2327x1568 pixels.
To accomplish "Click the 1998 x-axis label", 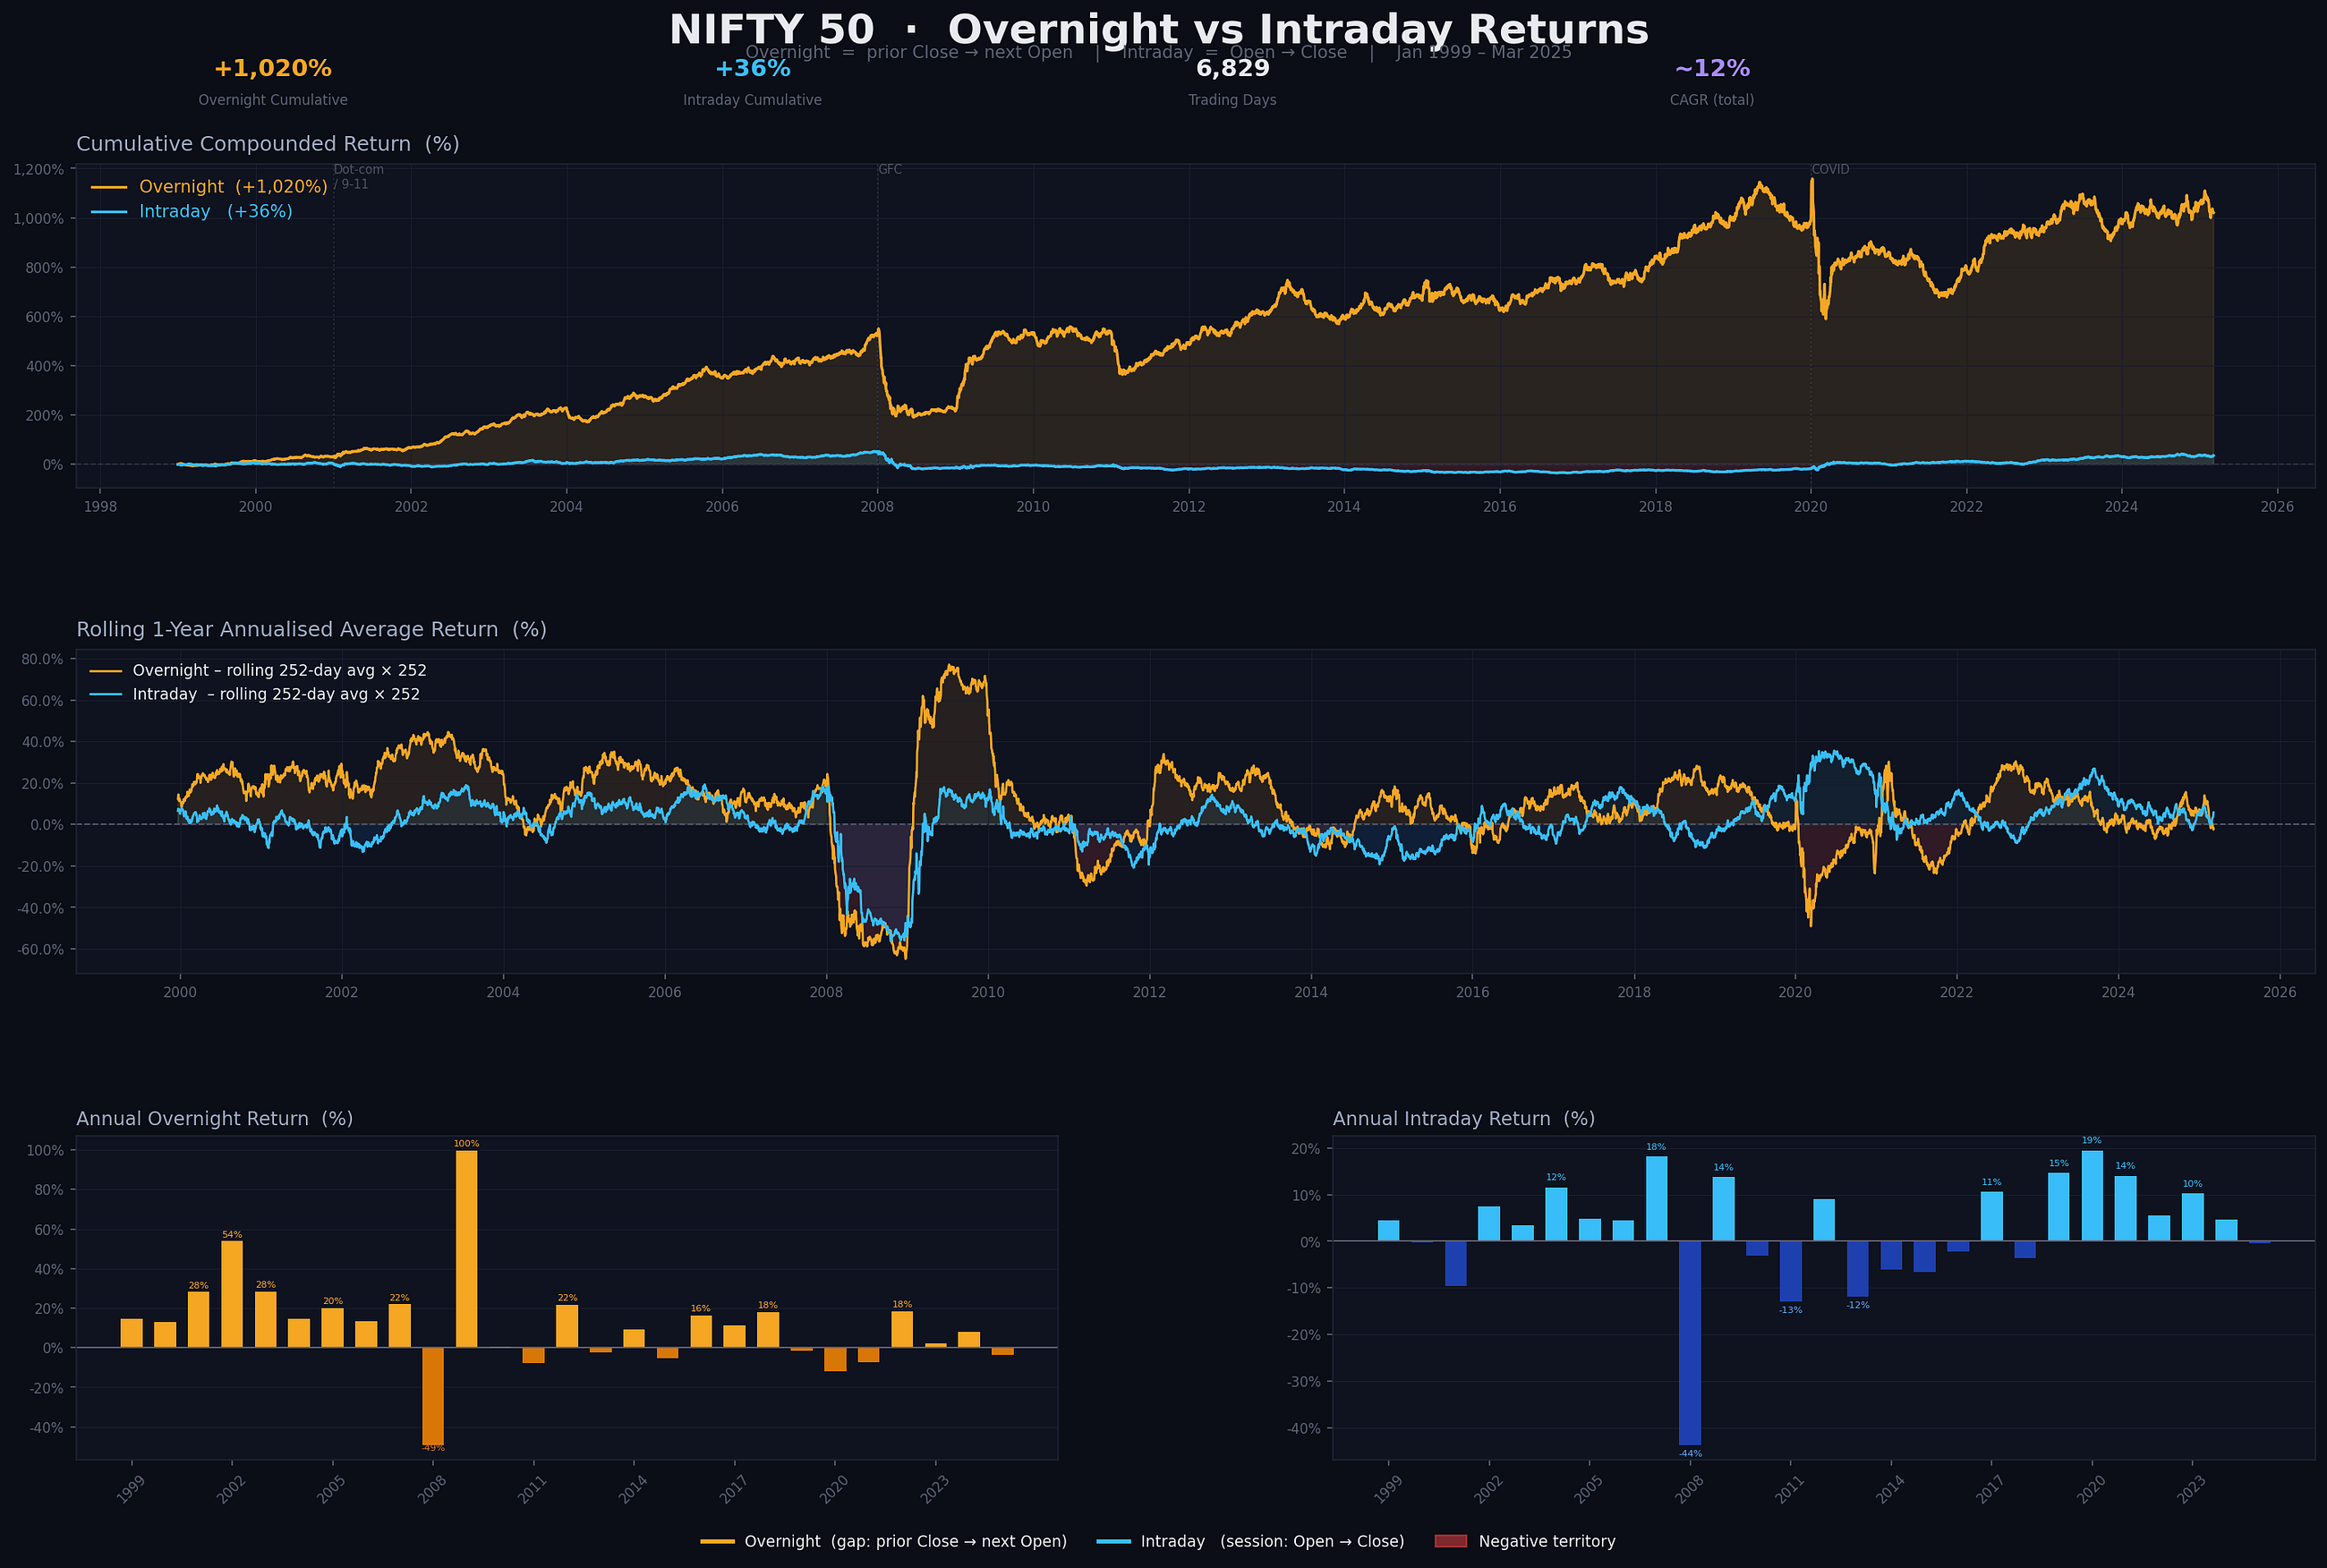I will point(100,507).
